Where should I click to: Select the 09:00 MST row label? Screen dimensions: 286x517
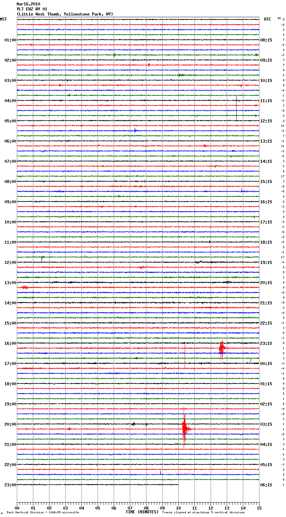pyautogui.click(x=10, y=202)
